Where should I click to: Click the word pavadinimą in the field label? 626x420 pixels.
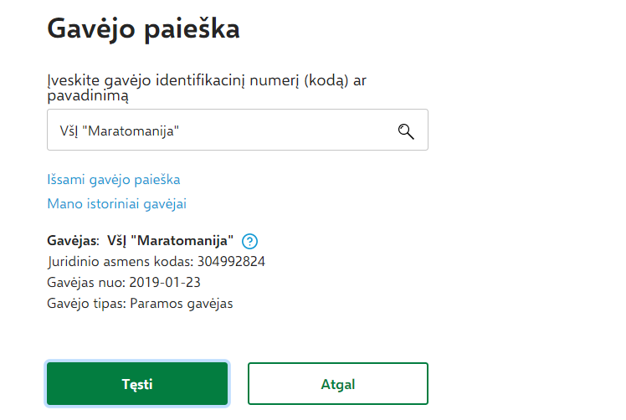point(88,96)
